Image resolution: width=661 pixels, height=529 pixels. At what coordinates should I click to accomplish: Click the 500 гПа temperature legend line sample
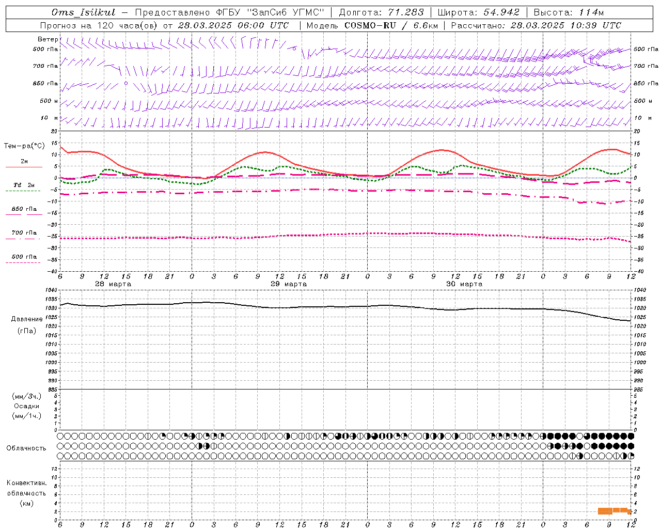click(x=23, y=262)
